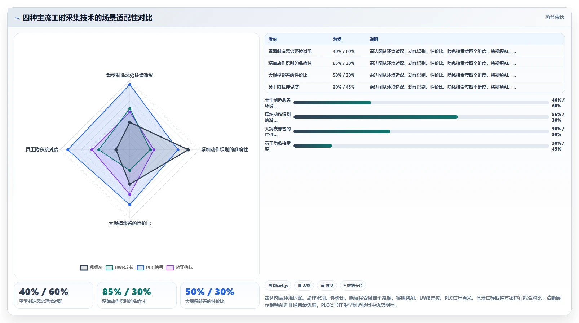Click the 蓝牙信标 legend color box
Screen dimensions: 579x323
(170, 268)
